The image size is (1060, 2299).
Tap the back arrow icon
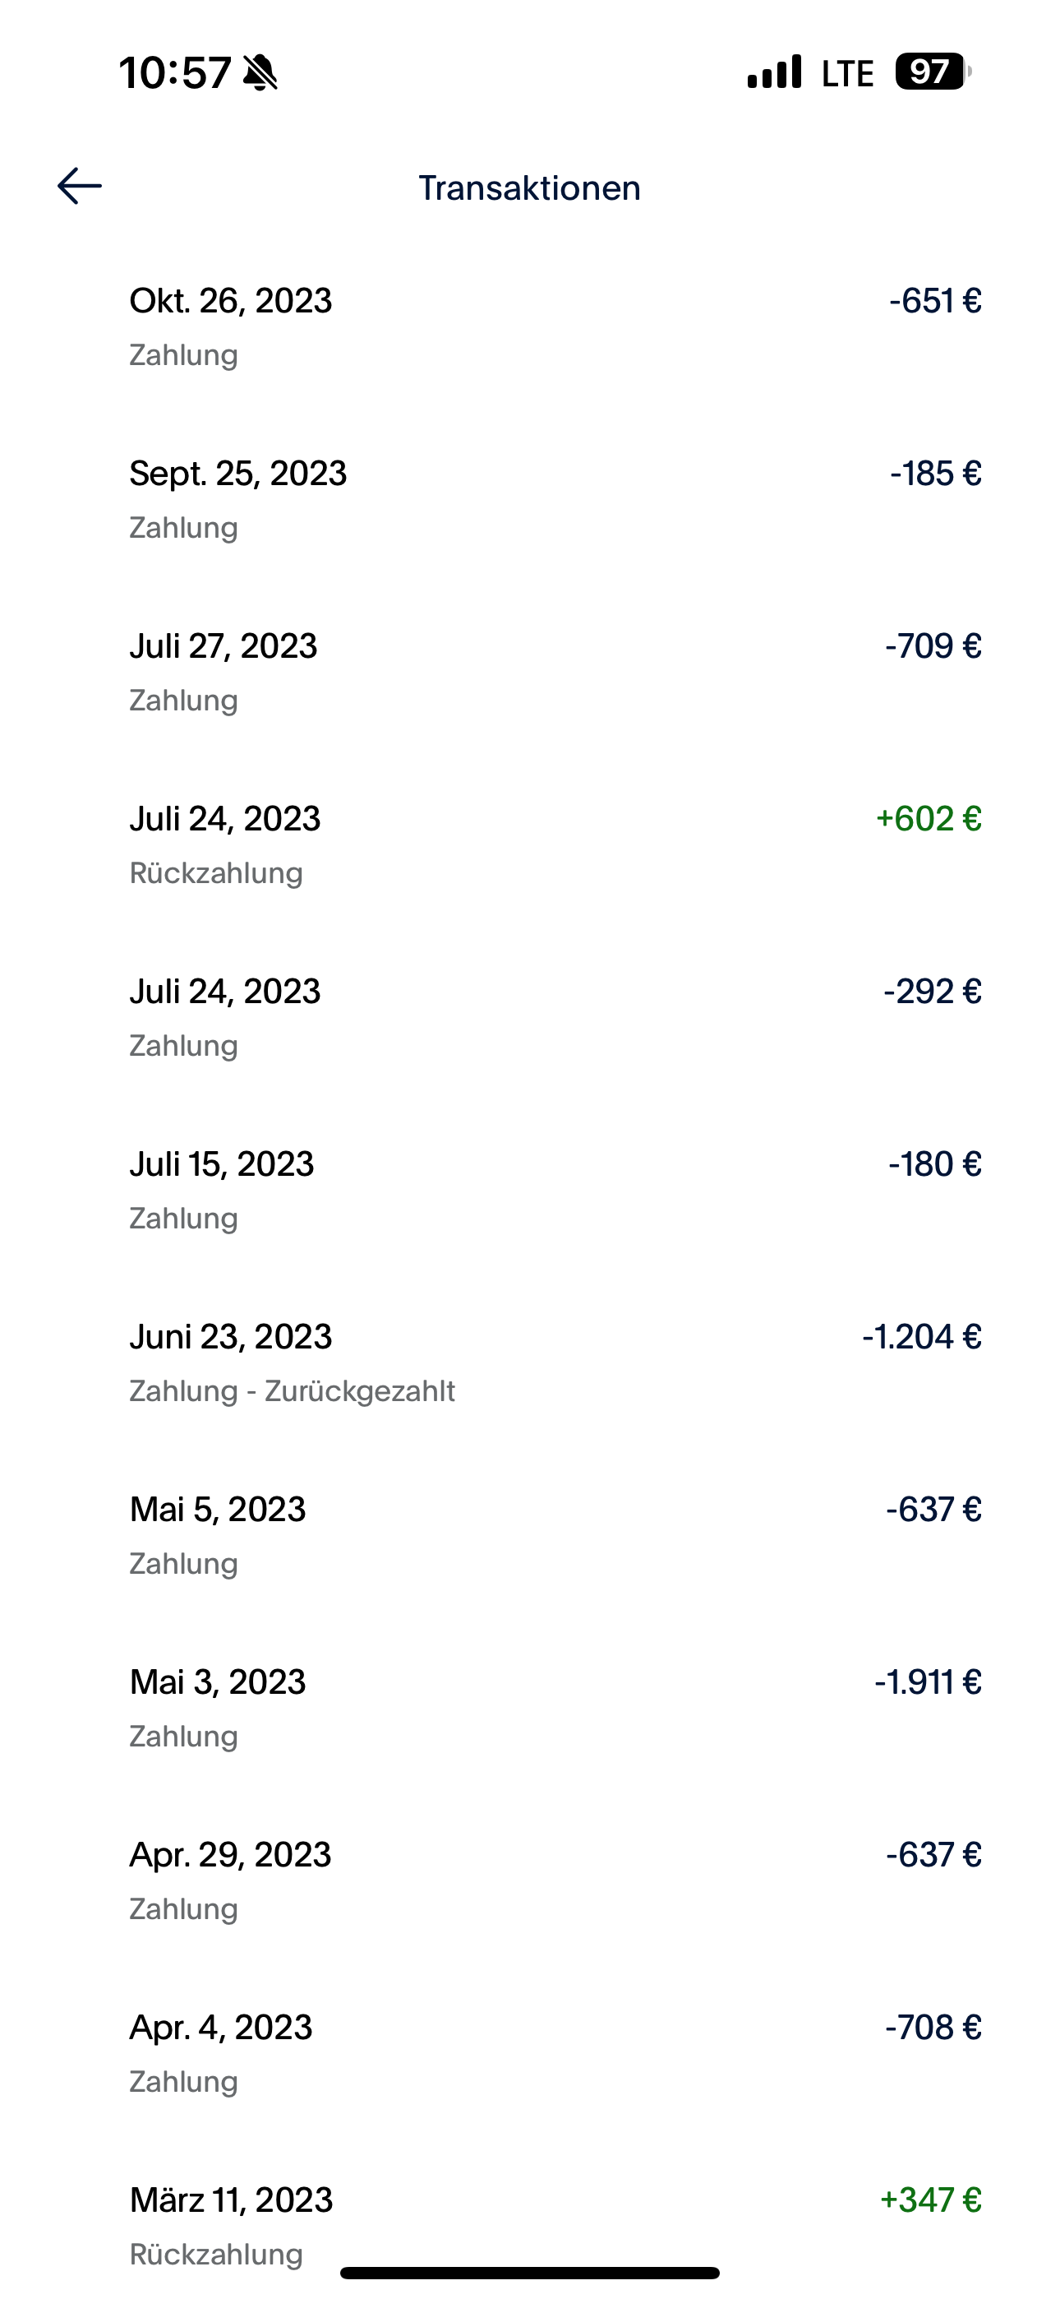(x=80, y=186)
